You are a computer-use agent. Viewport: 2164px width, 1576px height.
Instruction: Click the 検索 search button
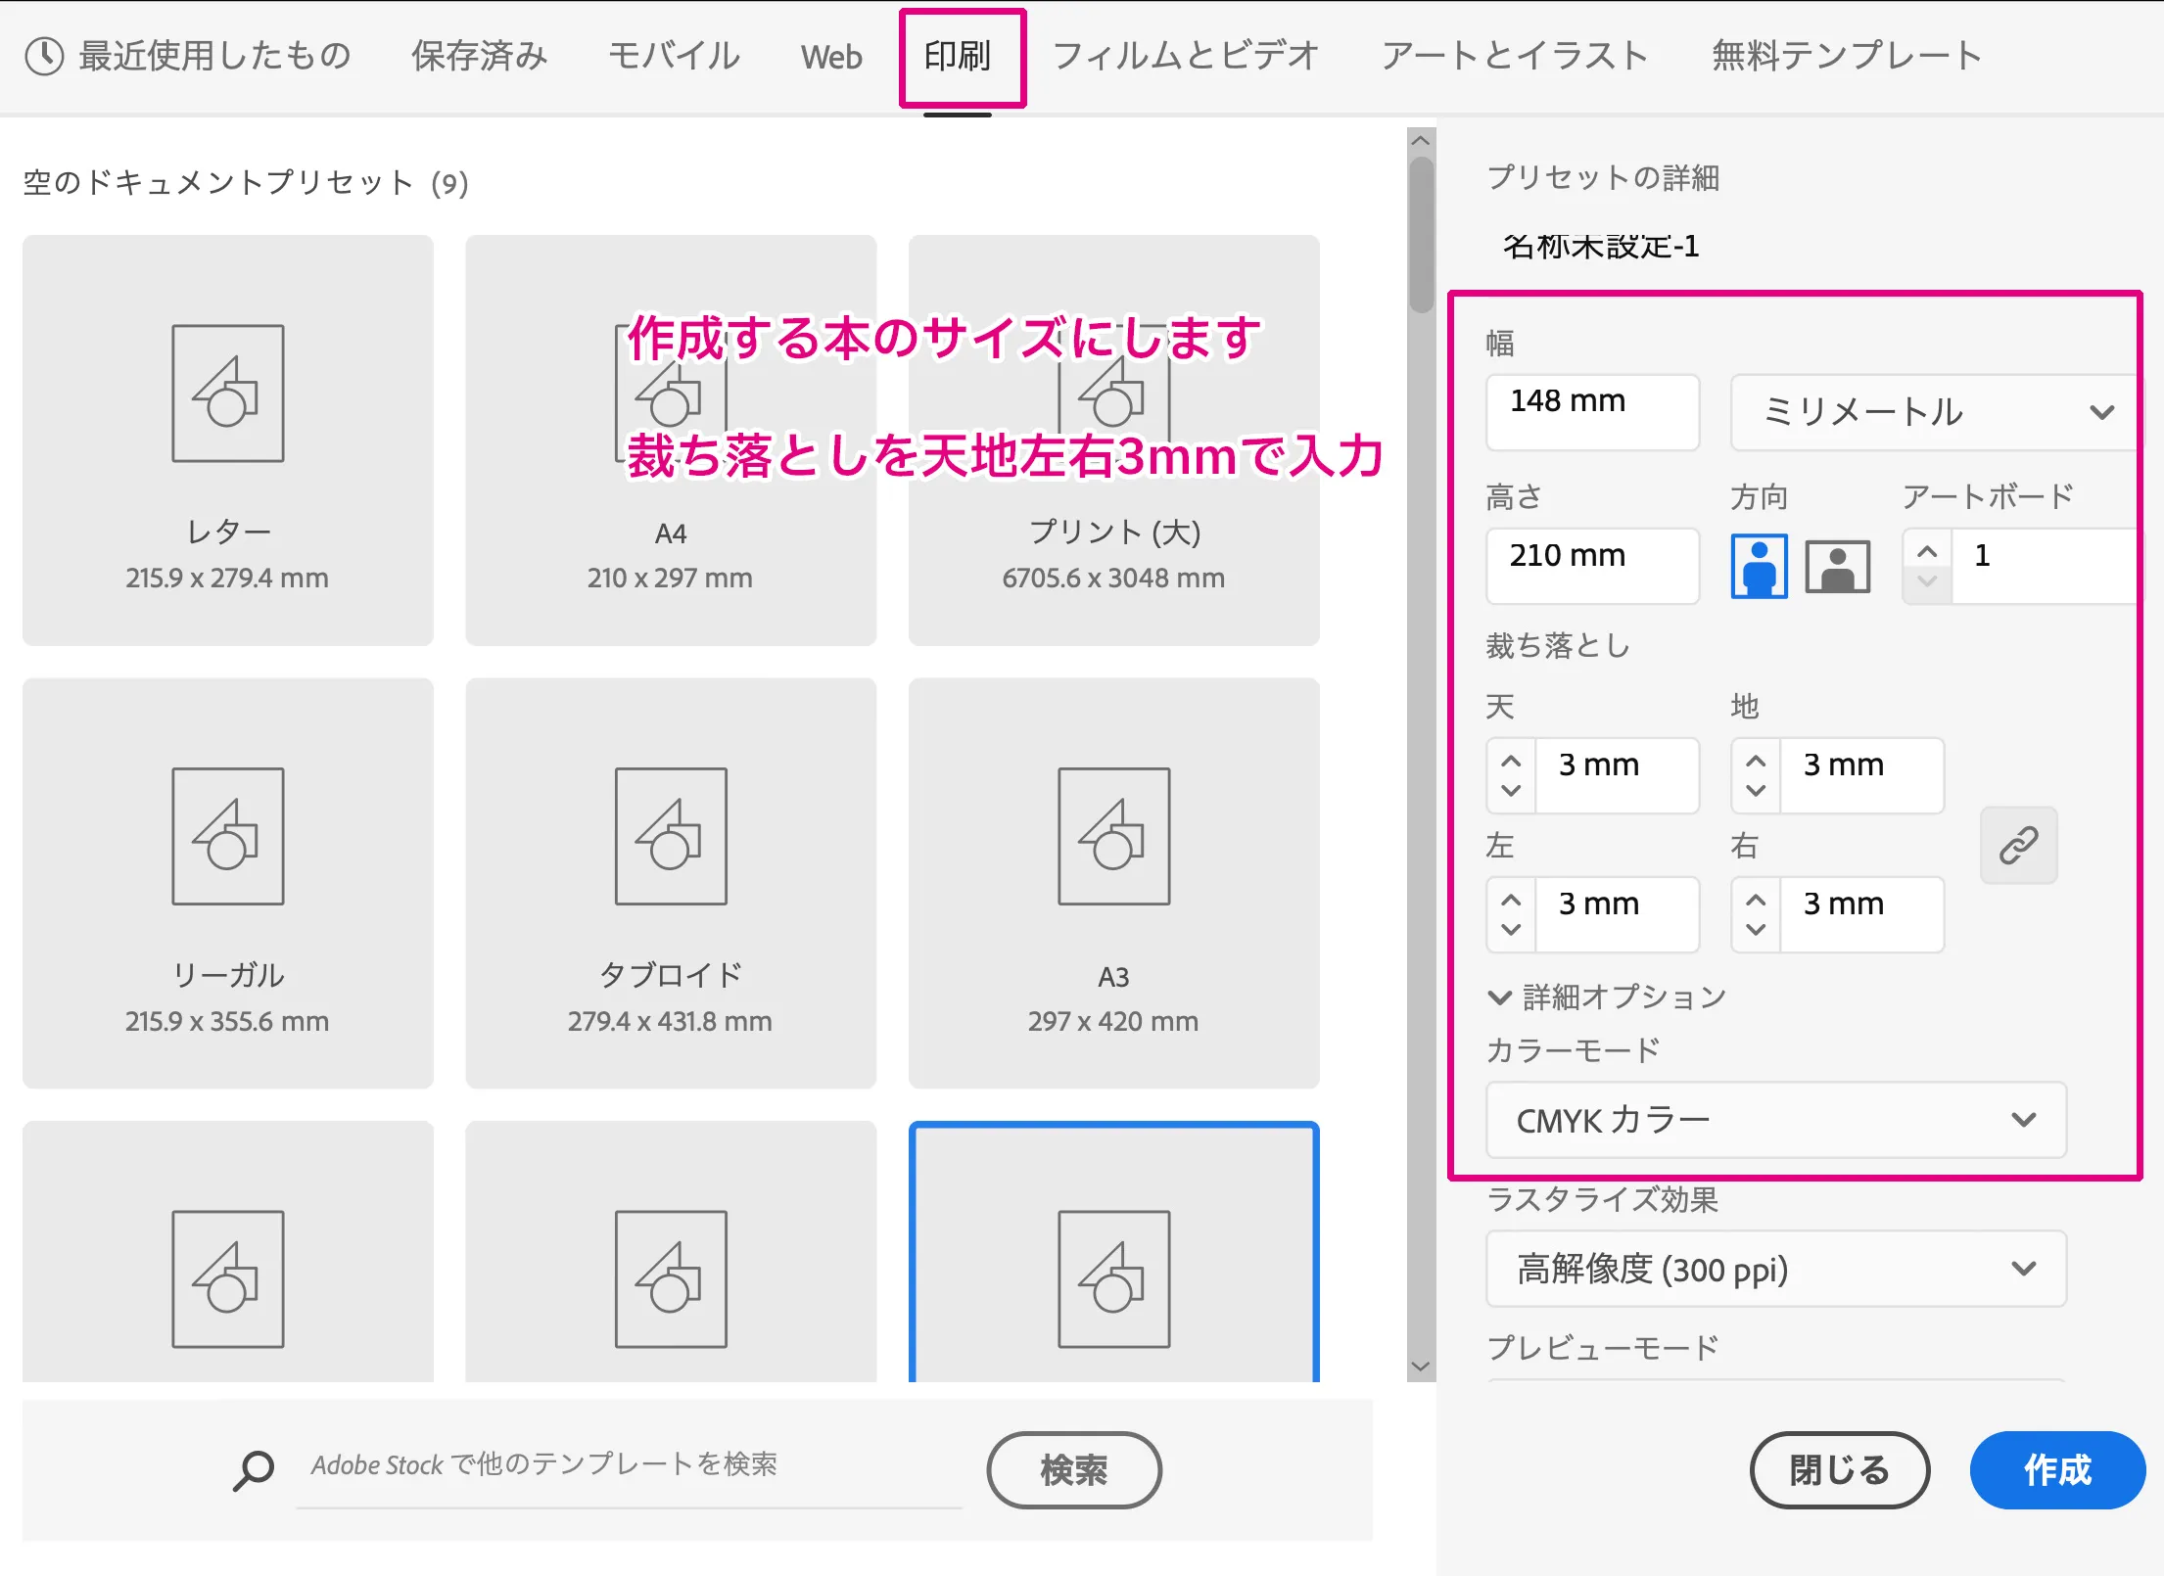1074,1469
